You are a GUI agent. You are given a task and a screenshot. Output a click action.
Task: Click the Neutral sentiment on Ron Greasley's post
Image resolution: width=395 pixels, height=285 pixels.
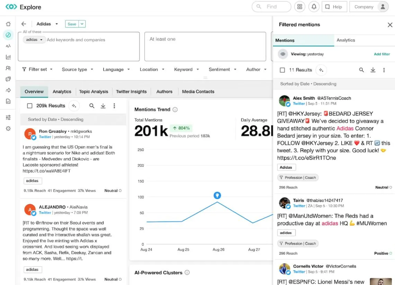point(113,190)
